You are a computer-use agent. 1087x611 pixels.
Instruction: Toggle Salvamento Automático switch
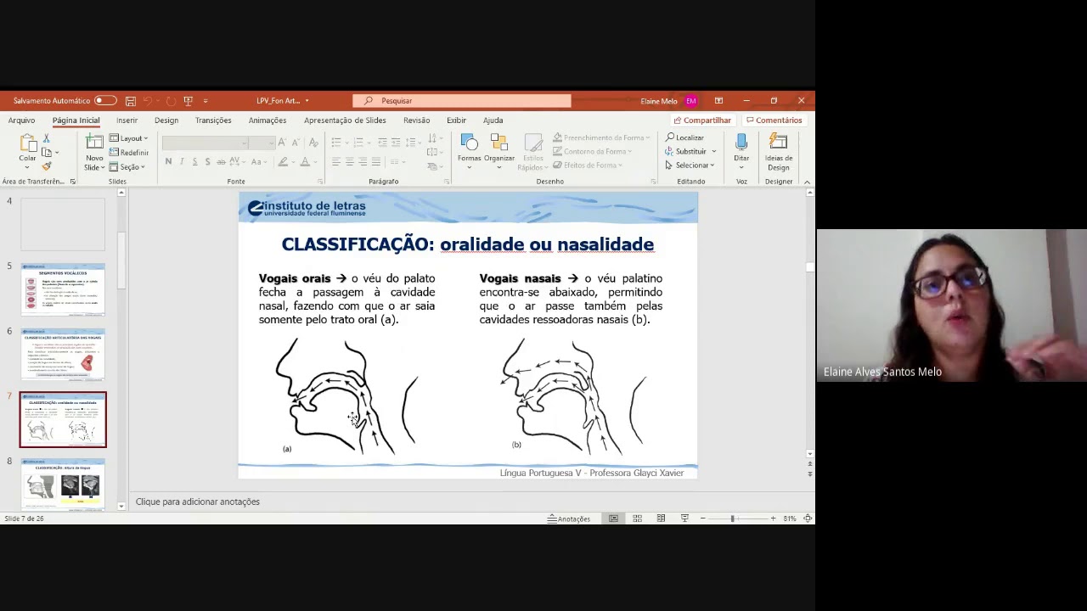(104, 101)
